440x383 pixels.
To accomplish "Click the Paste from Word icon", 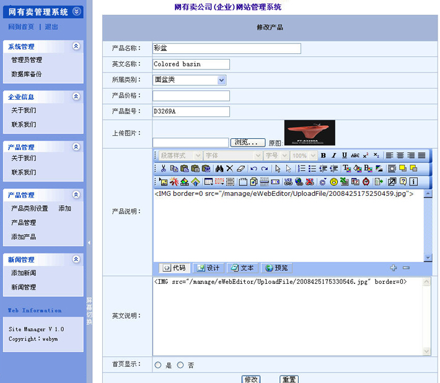I will click(x=206, y=169).
